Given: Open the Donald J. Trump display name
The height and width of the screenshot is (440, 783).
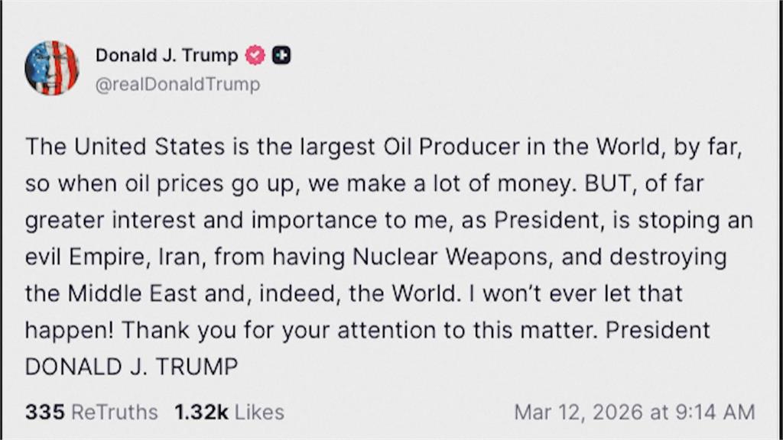Looking at the screenshot, I should [x=167, y=55].
